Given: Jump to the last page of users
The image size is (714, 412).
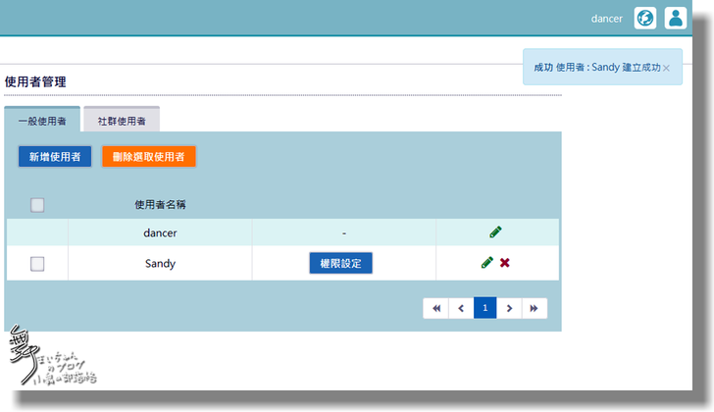Looking at the screenshot, I should [x=535, y=308].
